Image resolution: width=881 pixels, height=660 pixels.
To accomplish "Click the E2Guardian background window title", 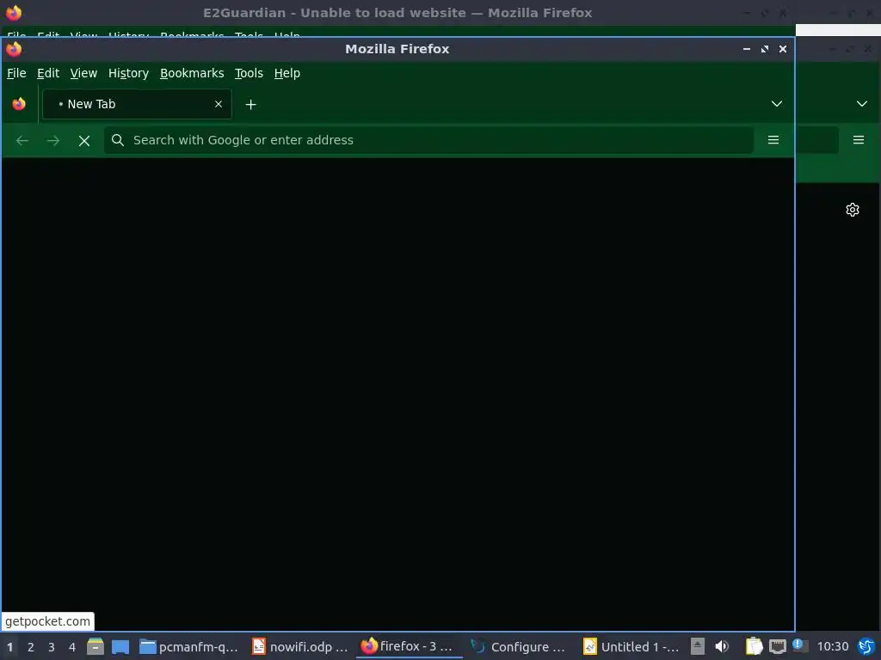I will (397, 12).
